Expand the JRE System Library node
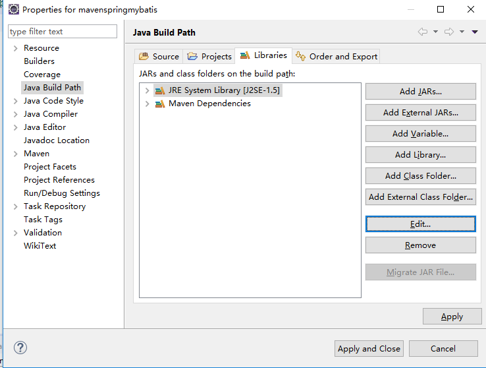The image size is (486, 368). tap(148, 90)
